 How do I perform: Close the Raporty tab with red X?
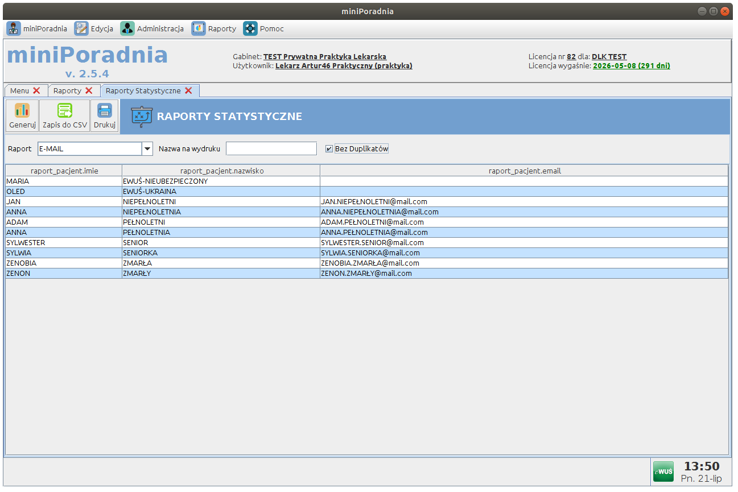pyautogui.click(x=89, y=90)
